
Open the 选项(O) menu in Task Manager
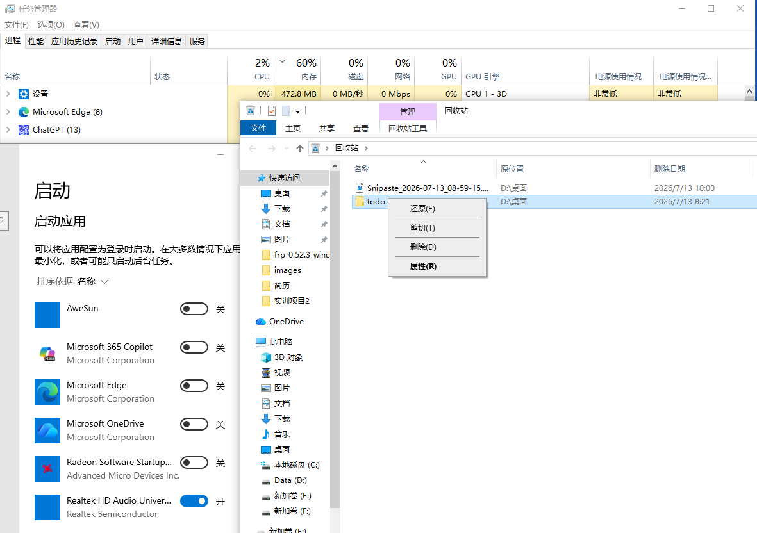click(51, 24)
